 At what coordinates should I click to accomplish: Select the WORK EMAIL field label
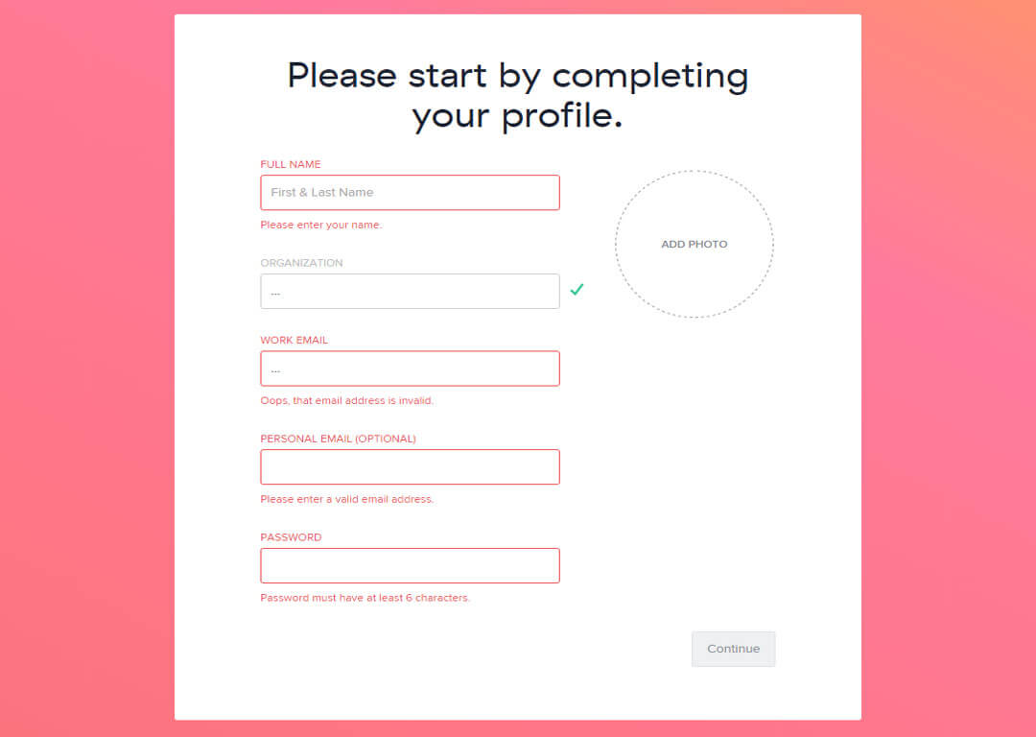294,340
